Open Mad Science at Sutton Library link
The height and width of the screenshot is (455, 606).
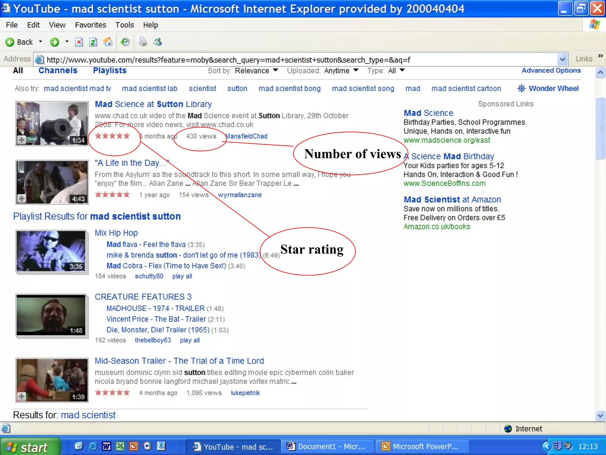pos(153,104)
